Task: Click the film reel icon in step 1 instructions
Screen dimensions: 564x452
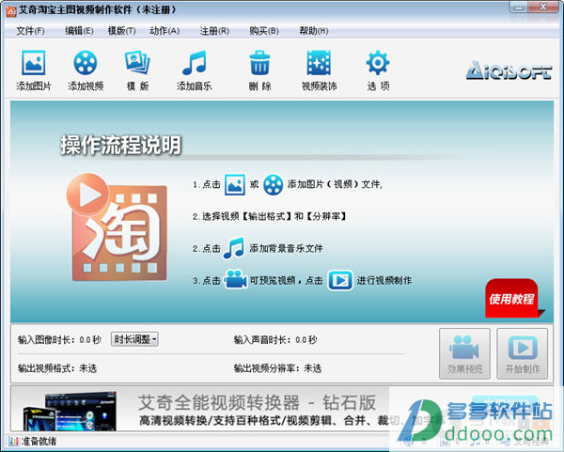Action: [274, 184]
